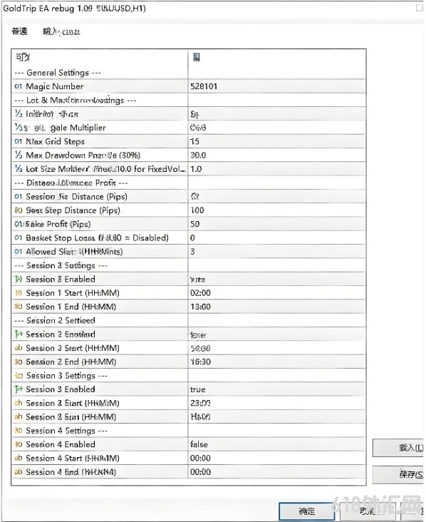
Task: Select Session 4 Start value 00:00
Action: pos(200,458)
